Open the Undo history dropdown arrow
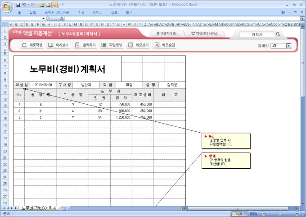306x217 pixels. [x=28, y=5]
